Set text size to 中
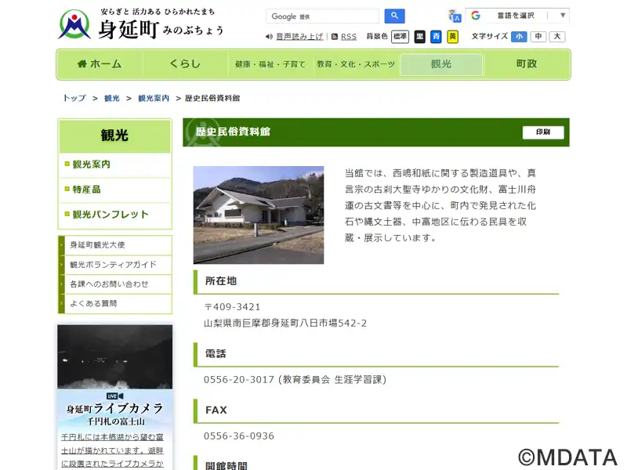This screenshot has width=627, height=470. pyautogui.click(x=538, y=37)
